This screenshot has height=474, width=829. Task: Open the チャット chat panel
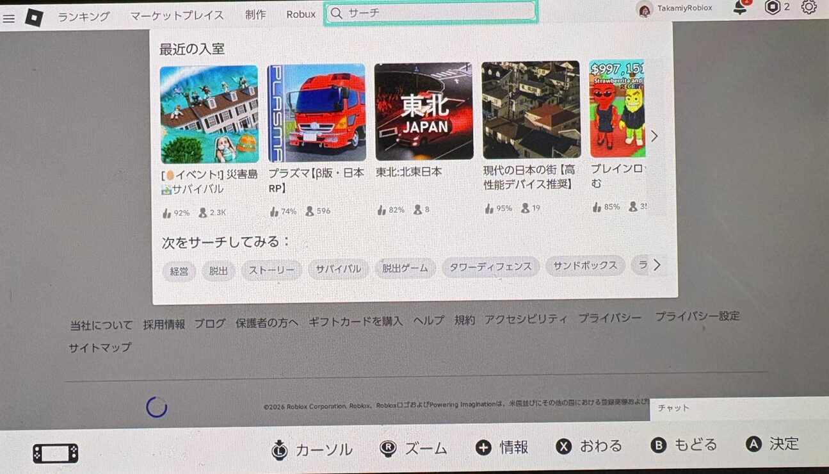tap(736, 408)
